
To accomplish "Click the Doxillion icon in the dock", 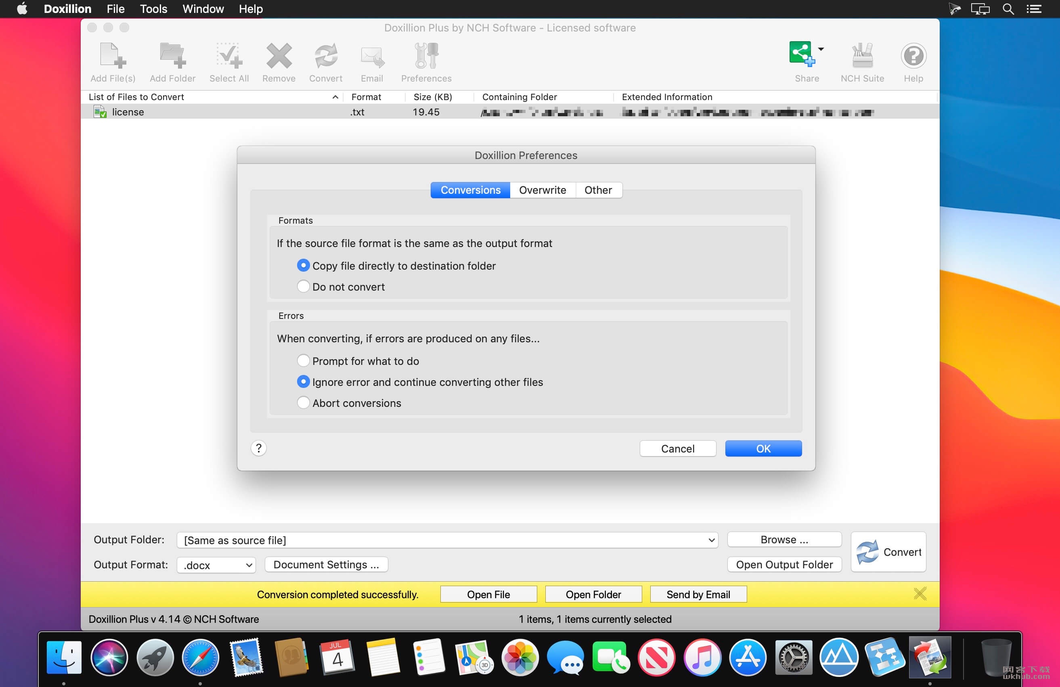I will pos(930,658).
